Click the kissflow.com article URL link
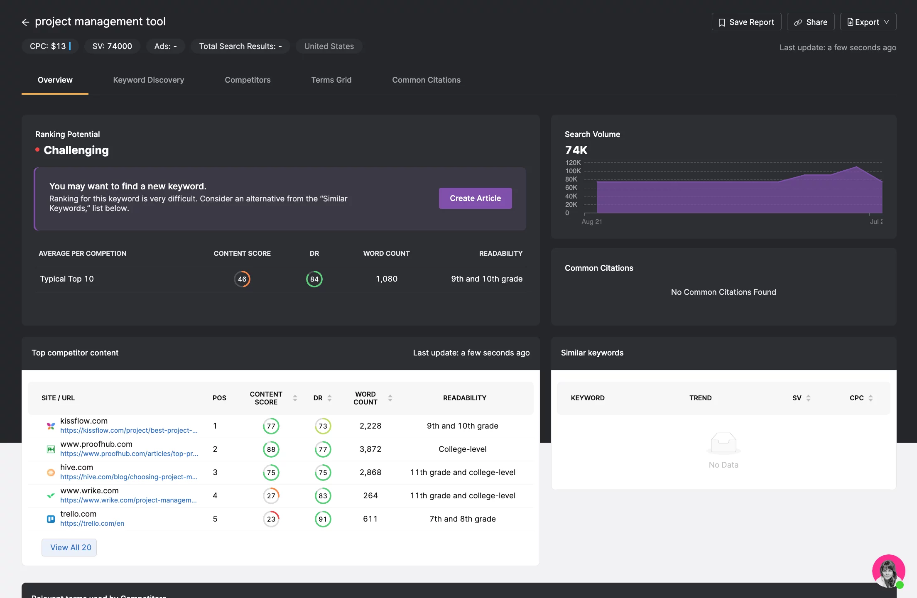917x598 pixels. (129, 430)
